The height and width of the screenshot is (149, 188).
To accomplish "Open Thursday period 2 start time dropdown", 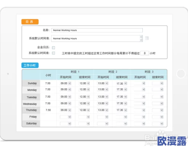I will pyautogui.click(x=103, y=110).
